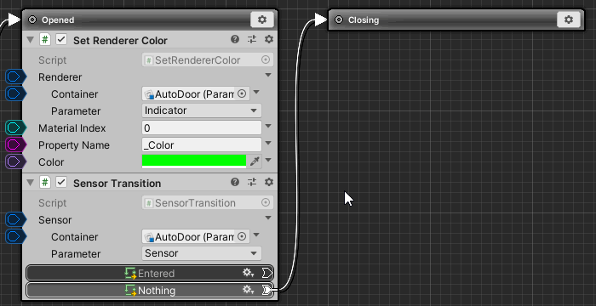Open the Closing state settings gear

(569, 20)
